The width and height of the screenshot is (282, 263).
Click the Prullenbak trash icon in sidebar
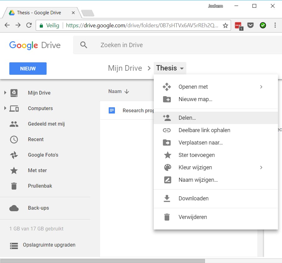point(14,186)
